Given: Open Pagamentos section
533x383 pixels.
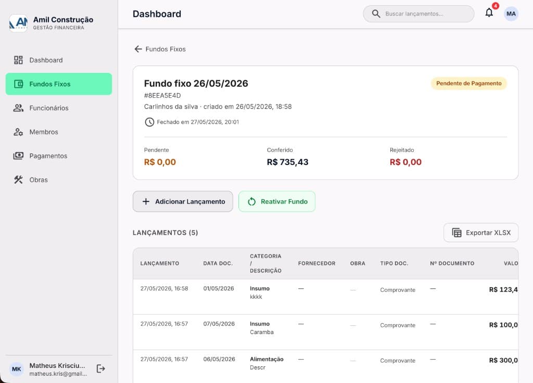Looking at the screenshot, I should click(59, 156).
